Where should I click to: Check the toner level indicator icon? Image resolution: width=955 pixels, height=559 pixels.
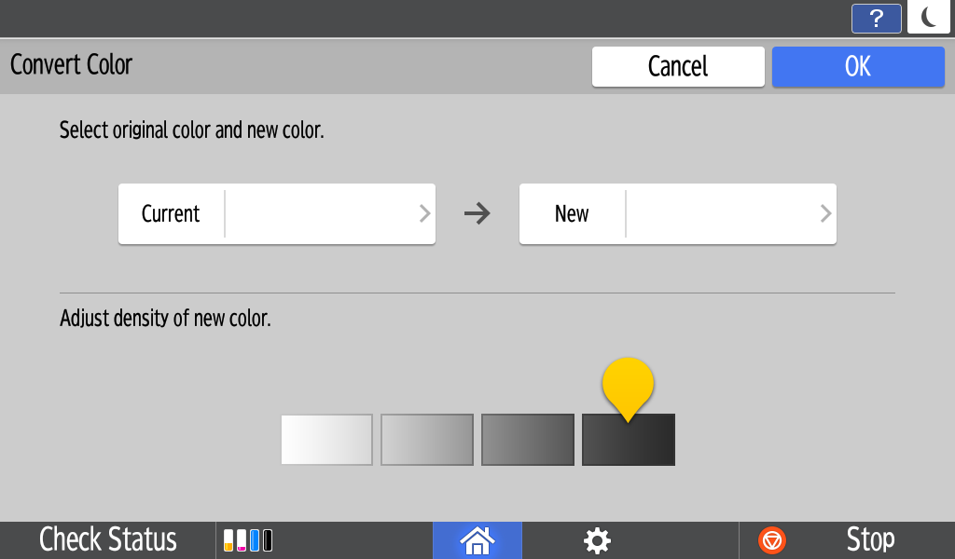click(248, 540)
